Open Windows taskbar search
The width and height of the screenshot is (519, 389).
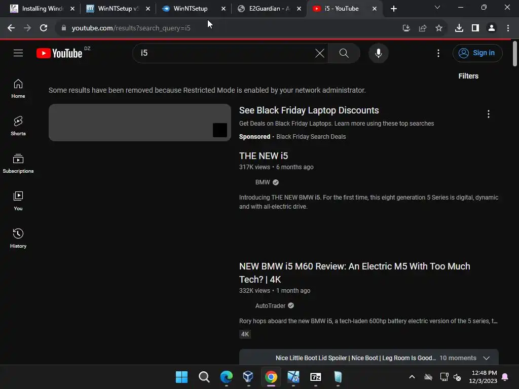(204, 377)
